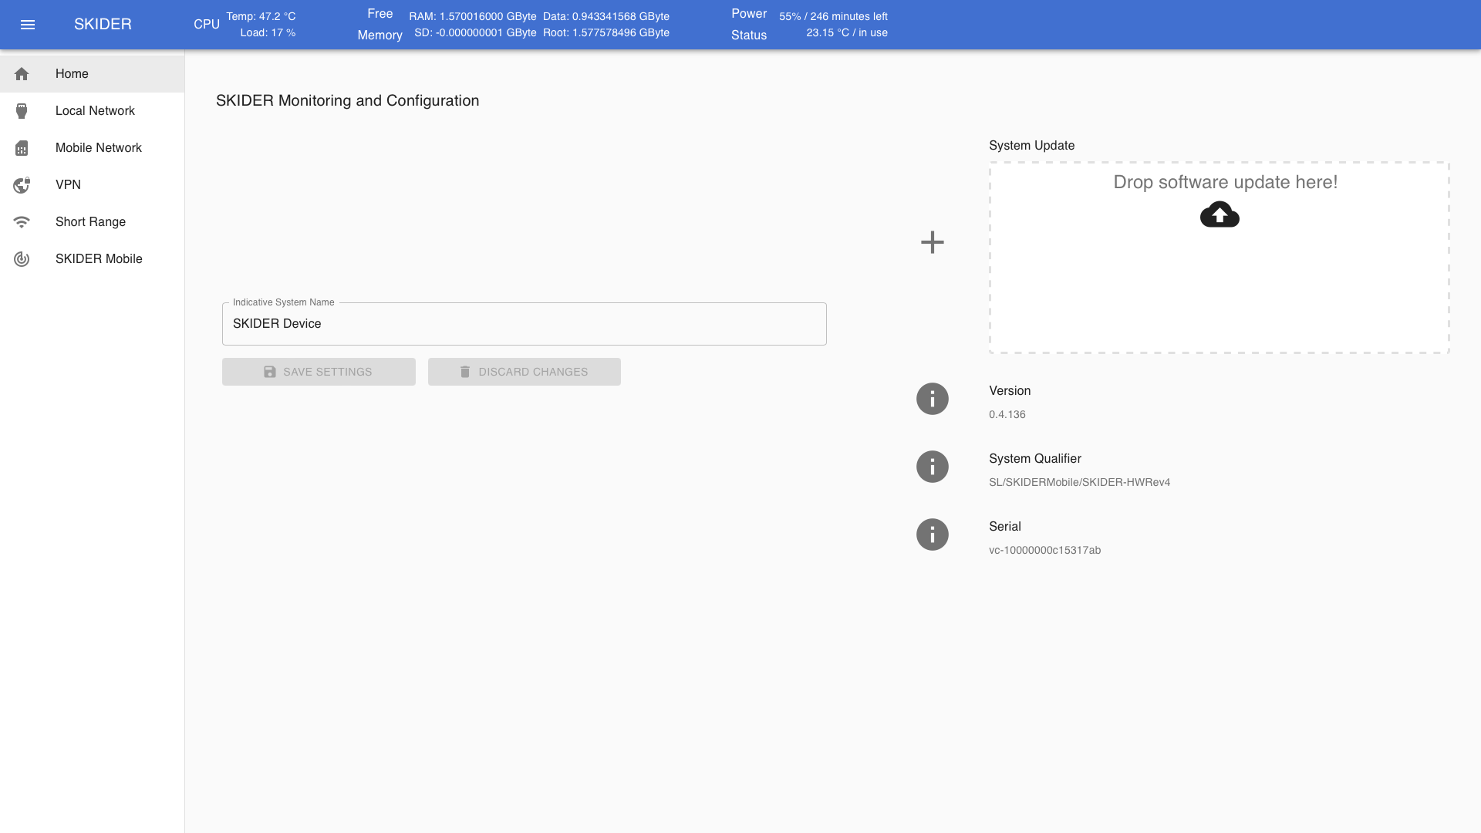This screenshot has width=1481, height=833.
Task: Click the SKIDER Mobile radar icon
Action: pyautogui.click(x=22, y=259)
